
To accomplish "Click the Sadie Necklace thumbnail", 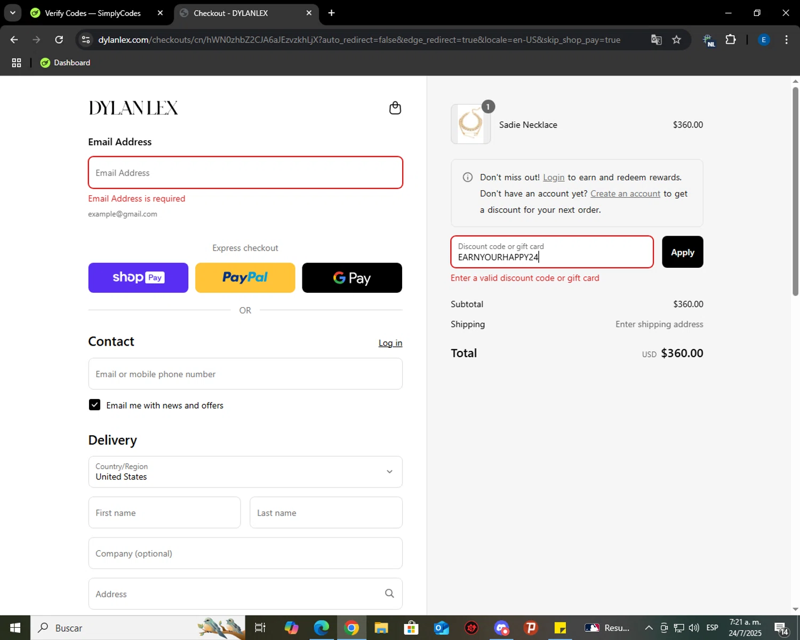I will click(x=470, y=124).
